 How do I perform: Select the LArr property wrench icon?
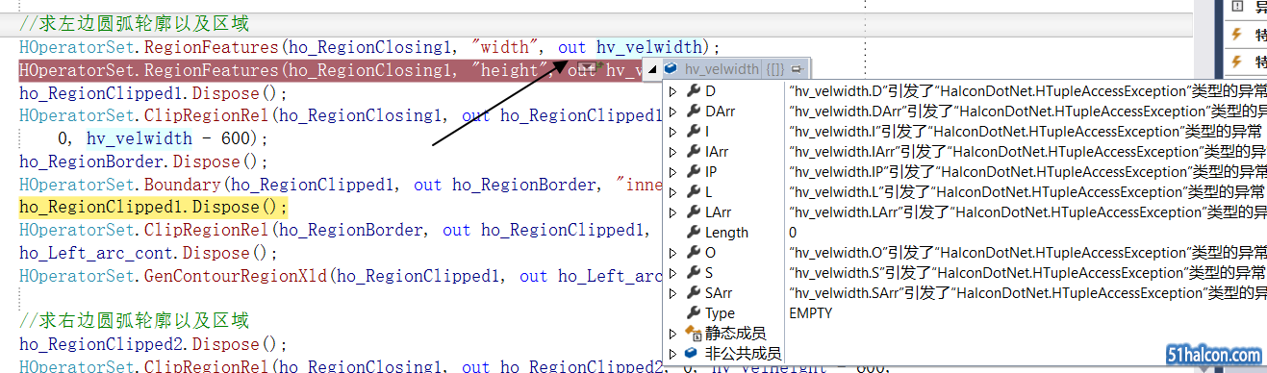(x=693, y=212)
